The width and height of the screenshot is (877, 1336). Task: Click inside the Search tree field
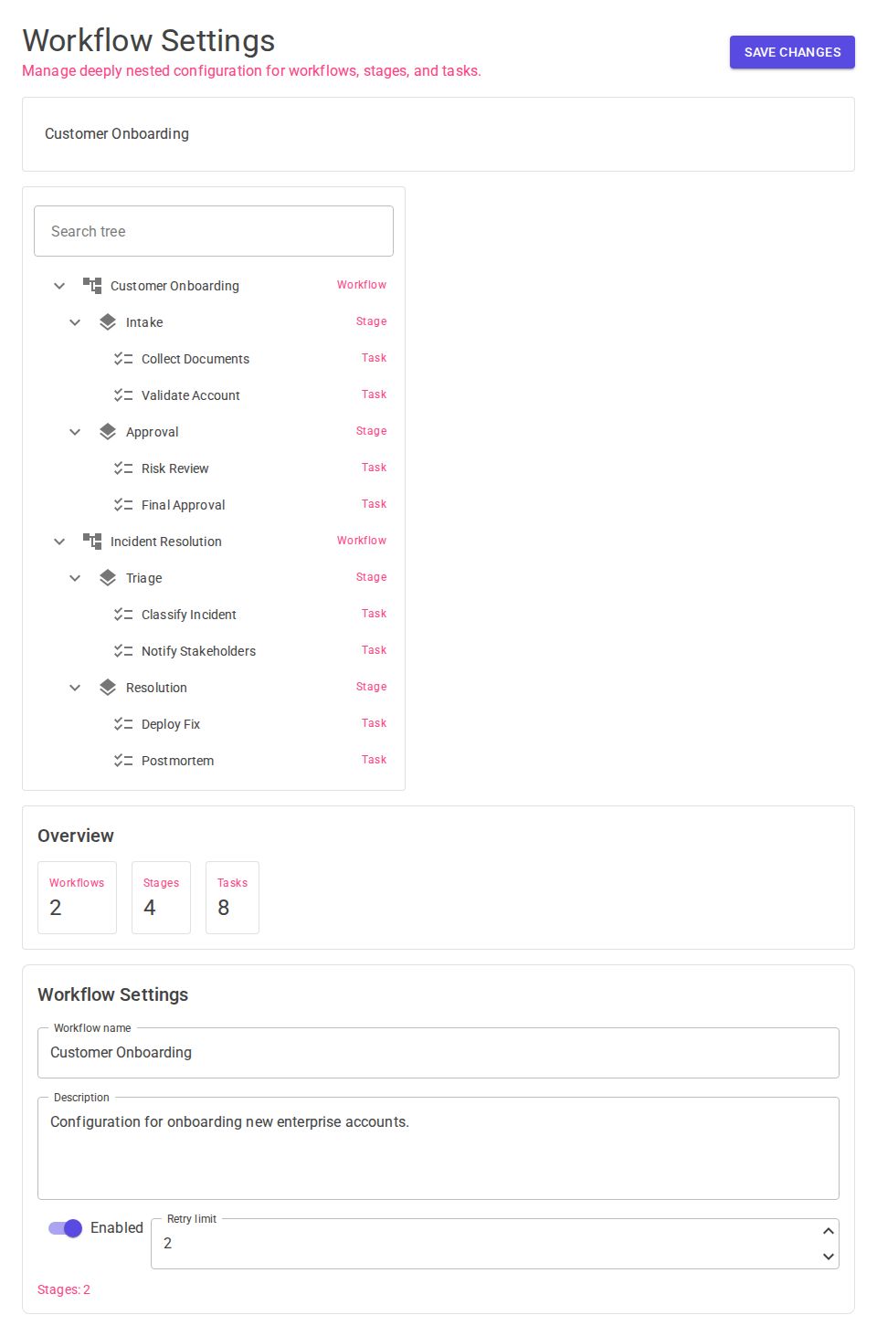[213, 230]
